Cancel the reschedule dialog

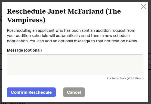(74, 92)
